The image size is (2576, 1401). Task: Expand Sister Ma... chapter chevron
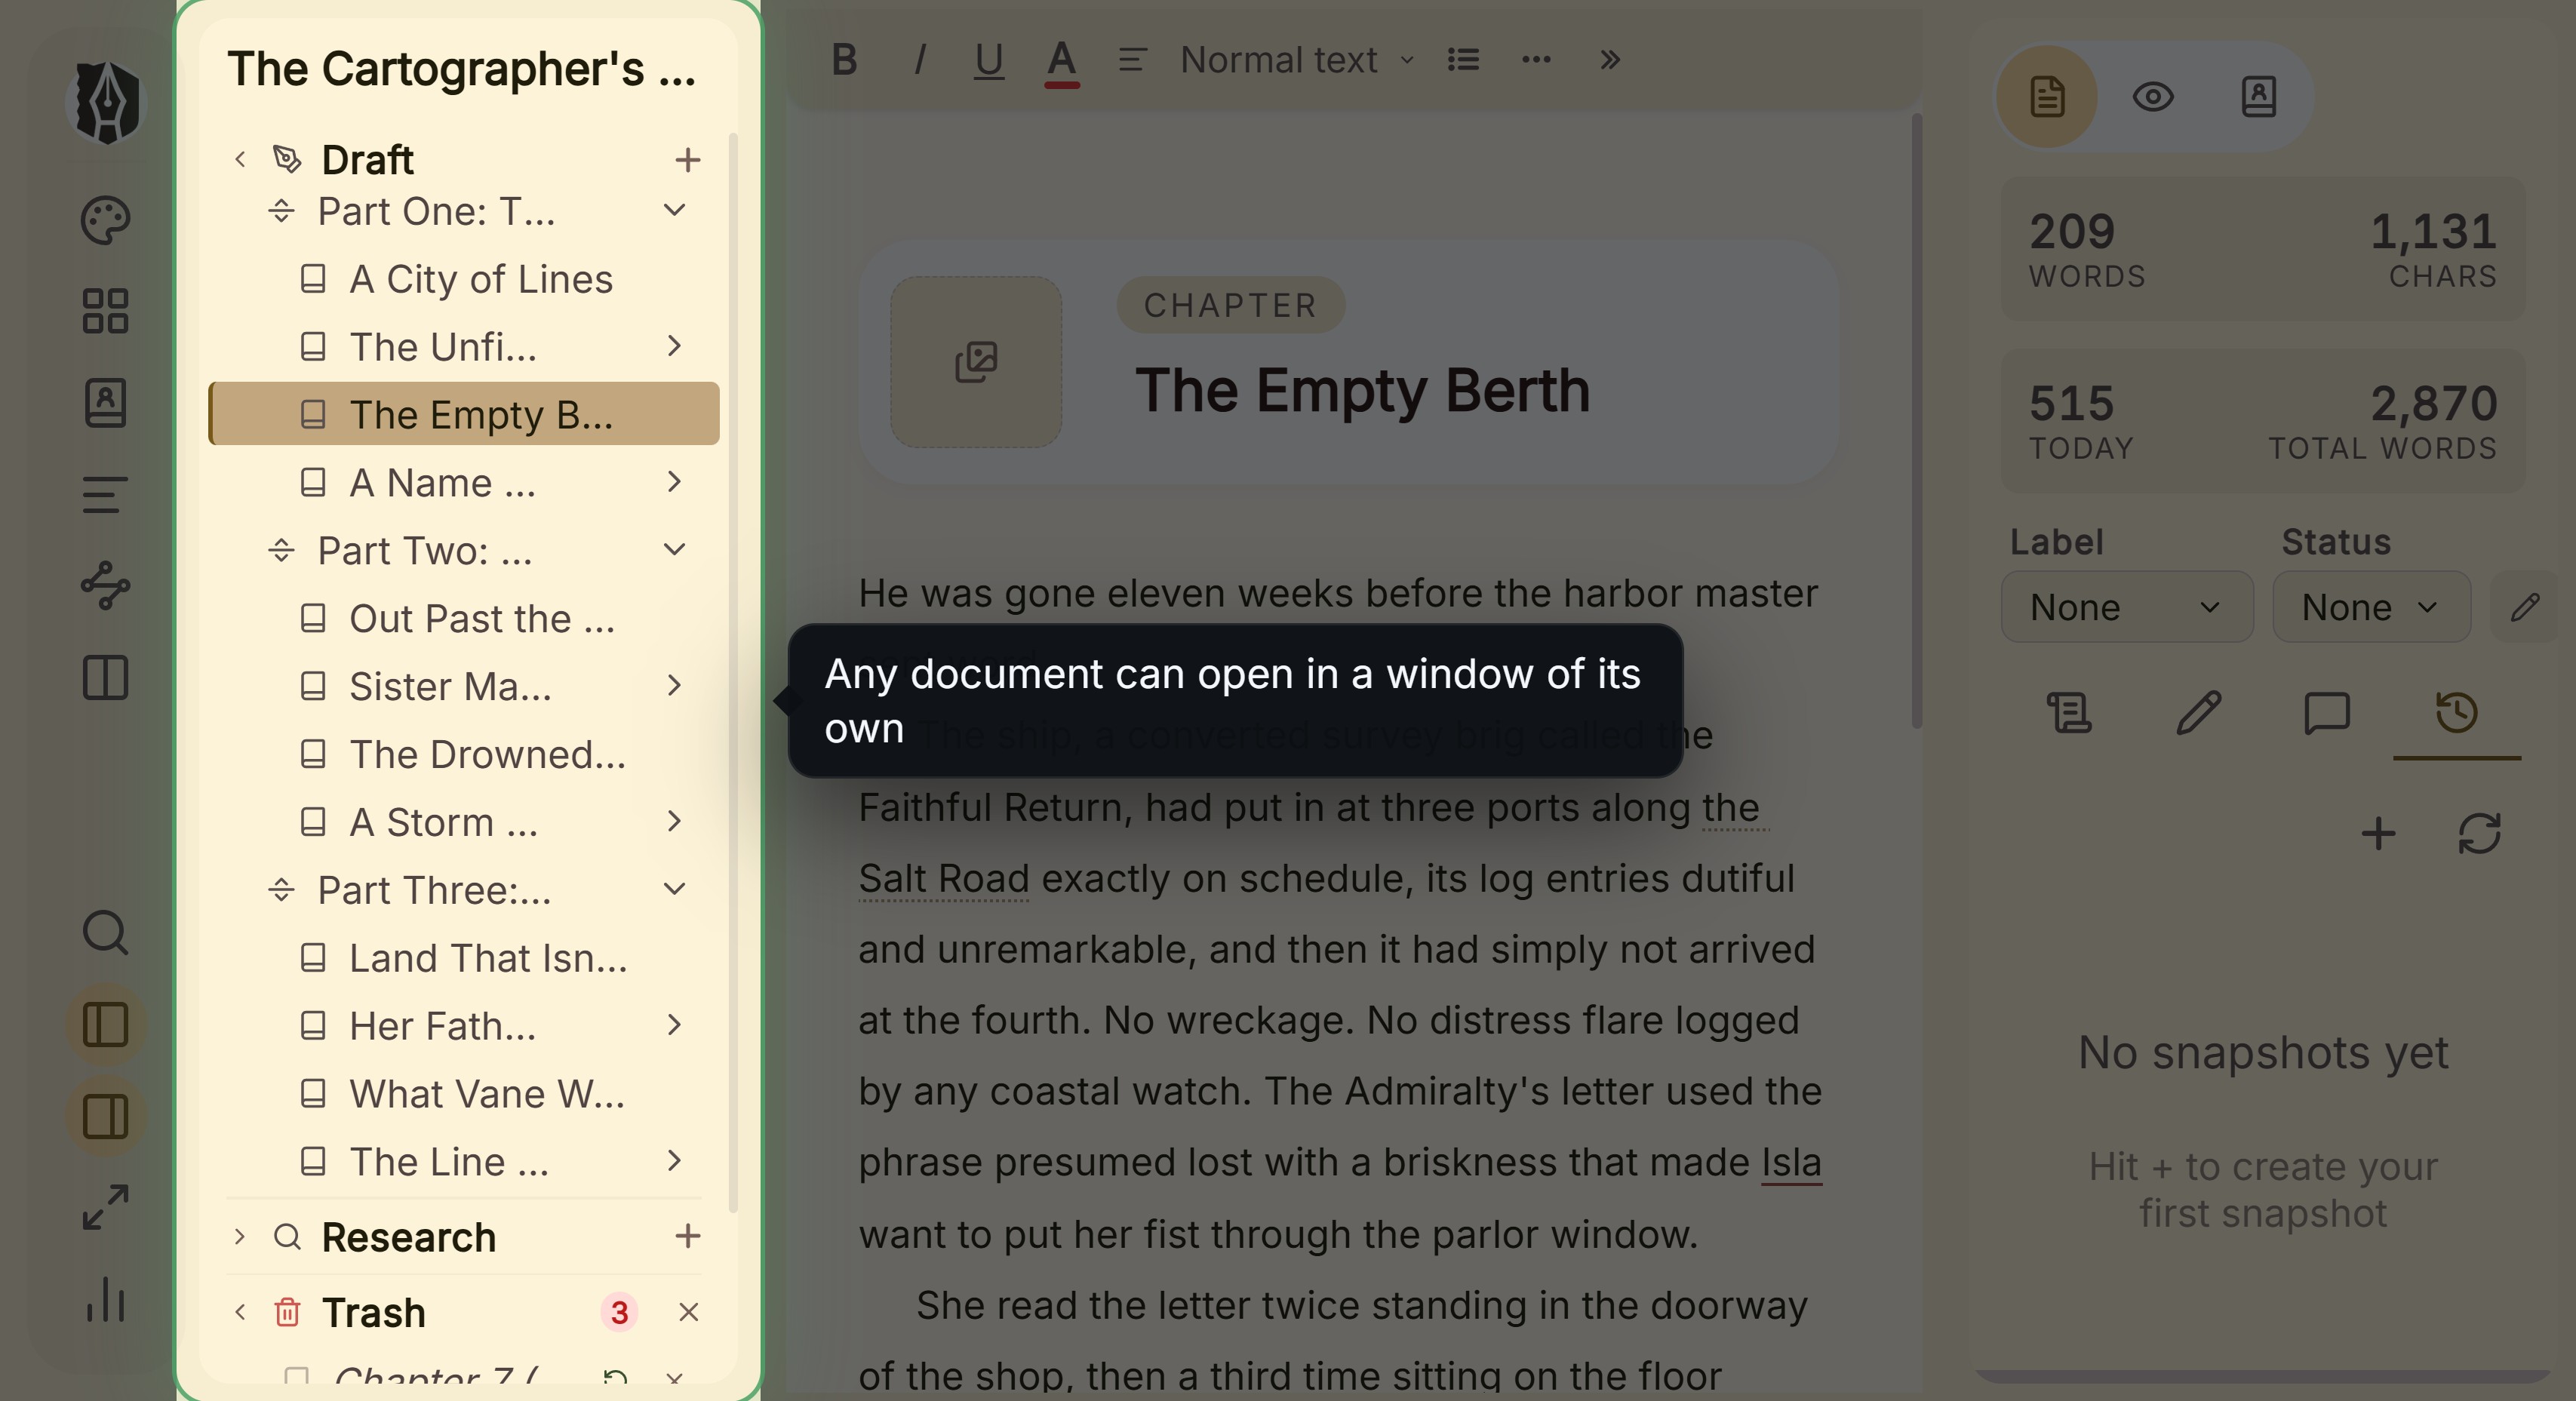click(x=675, y=686)
